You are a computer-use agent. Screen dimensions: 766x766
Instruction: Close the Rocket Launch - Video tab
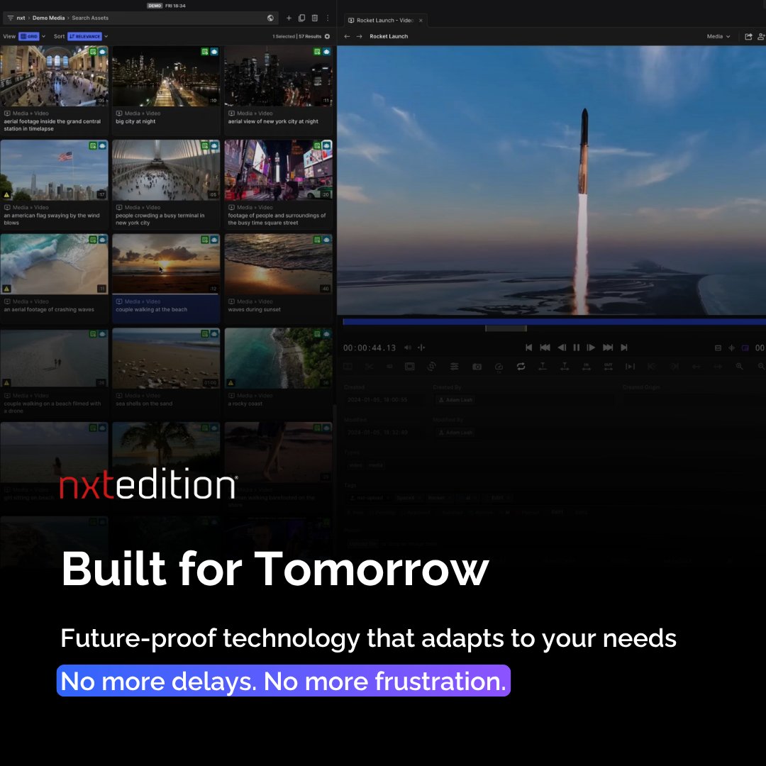tap(421, 21)
